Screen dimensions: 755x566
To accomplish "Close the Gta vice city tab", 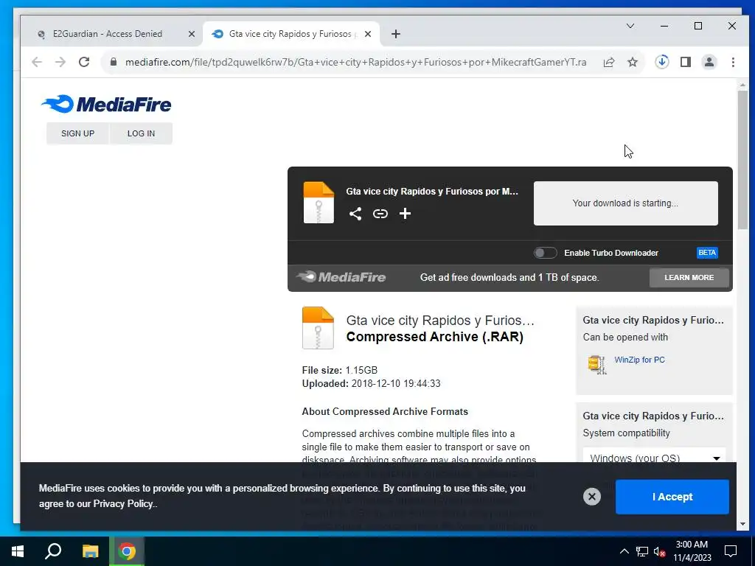I will coord(368,34).
